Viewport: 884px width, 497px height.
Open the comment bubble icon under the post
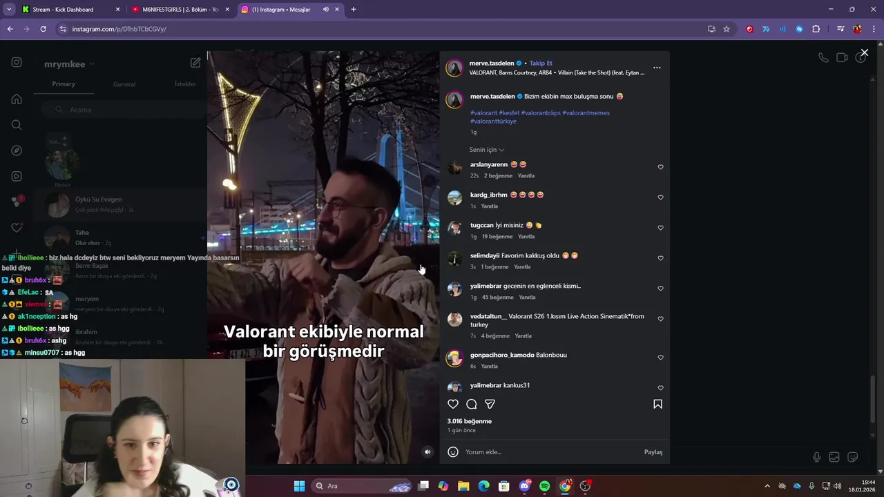pos(472,404)
